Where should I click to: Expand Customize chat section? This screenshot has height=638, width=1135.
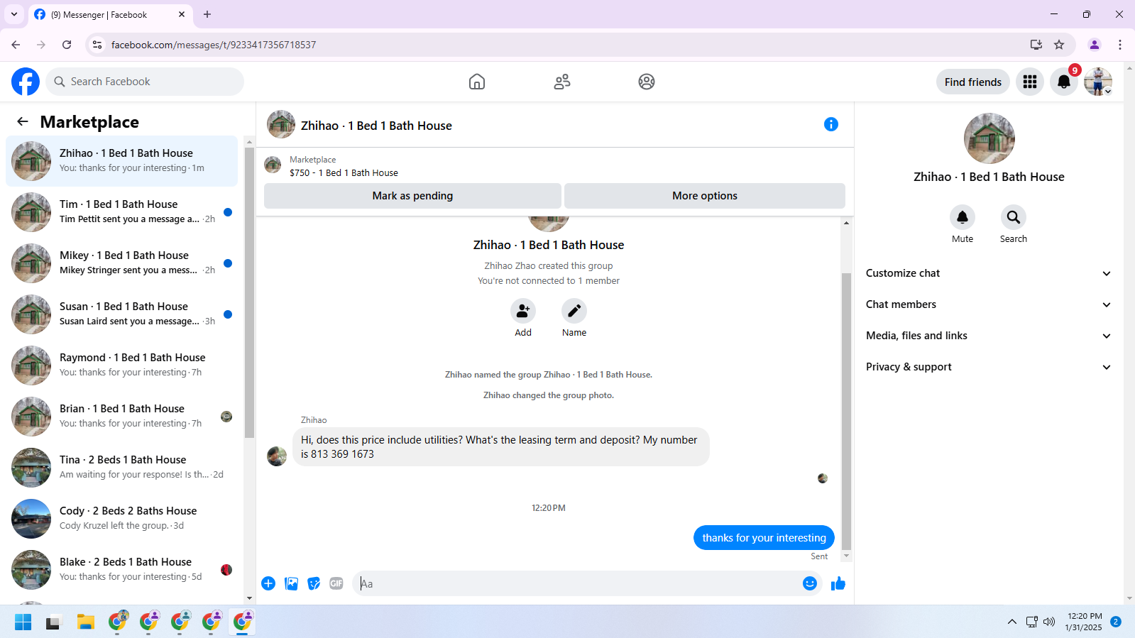click(989, 273)
